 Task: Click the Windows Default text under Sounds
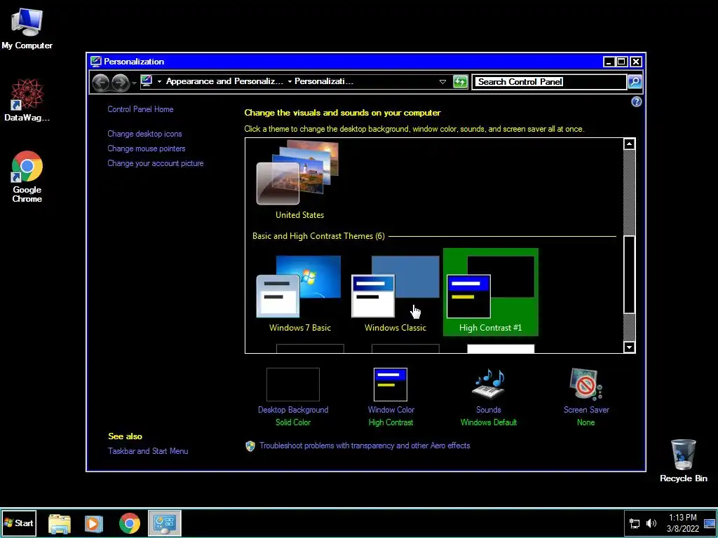coord(489,422)
